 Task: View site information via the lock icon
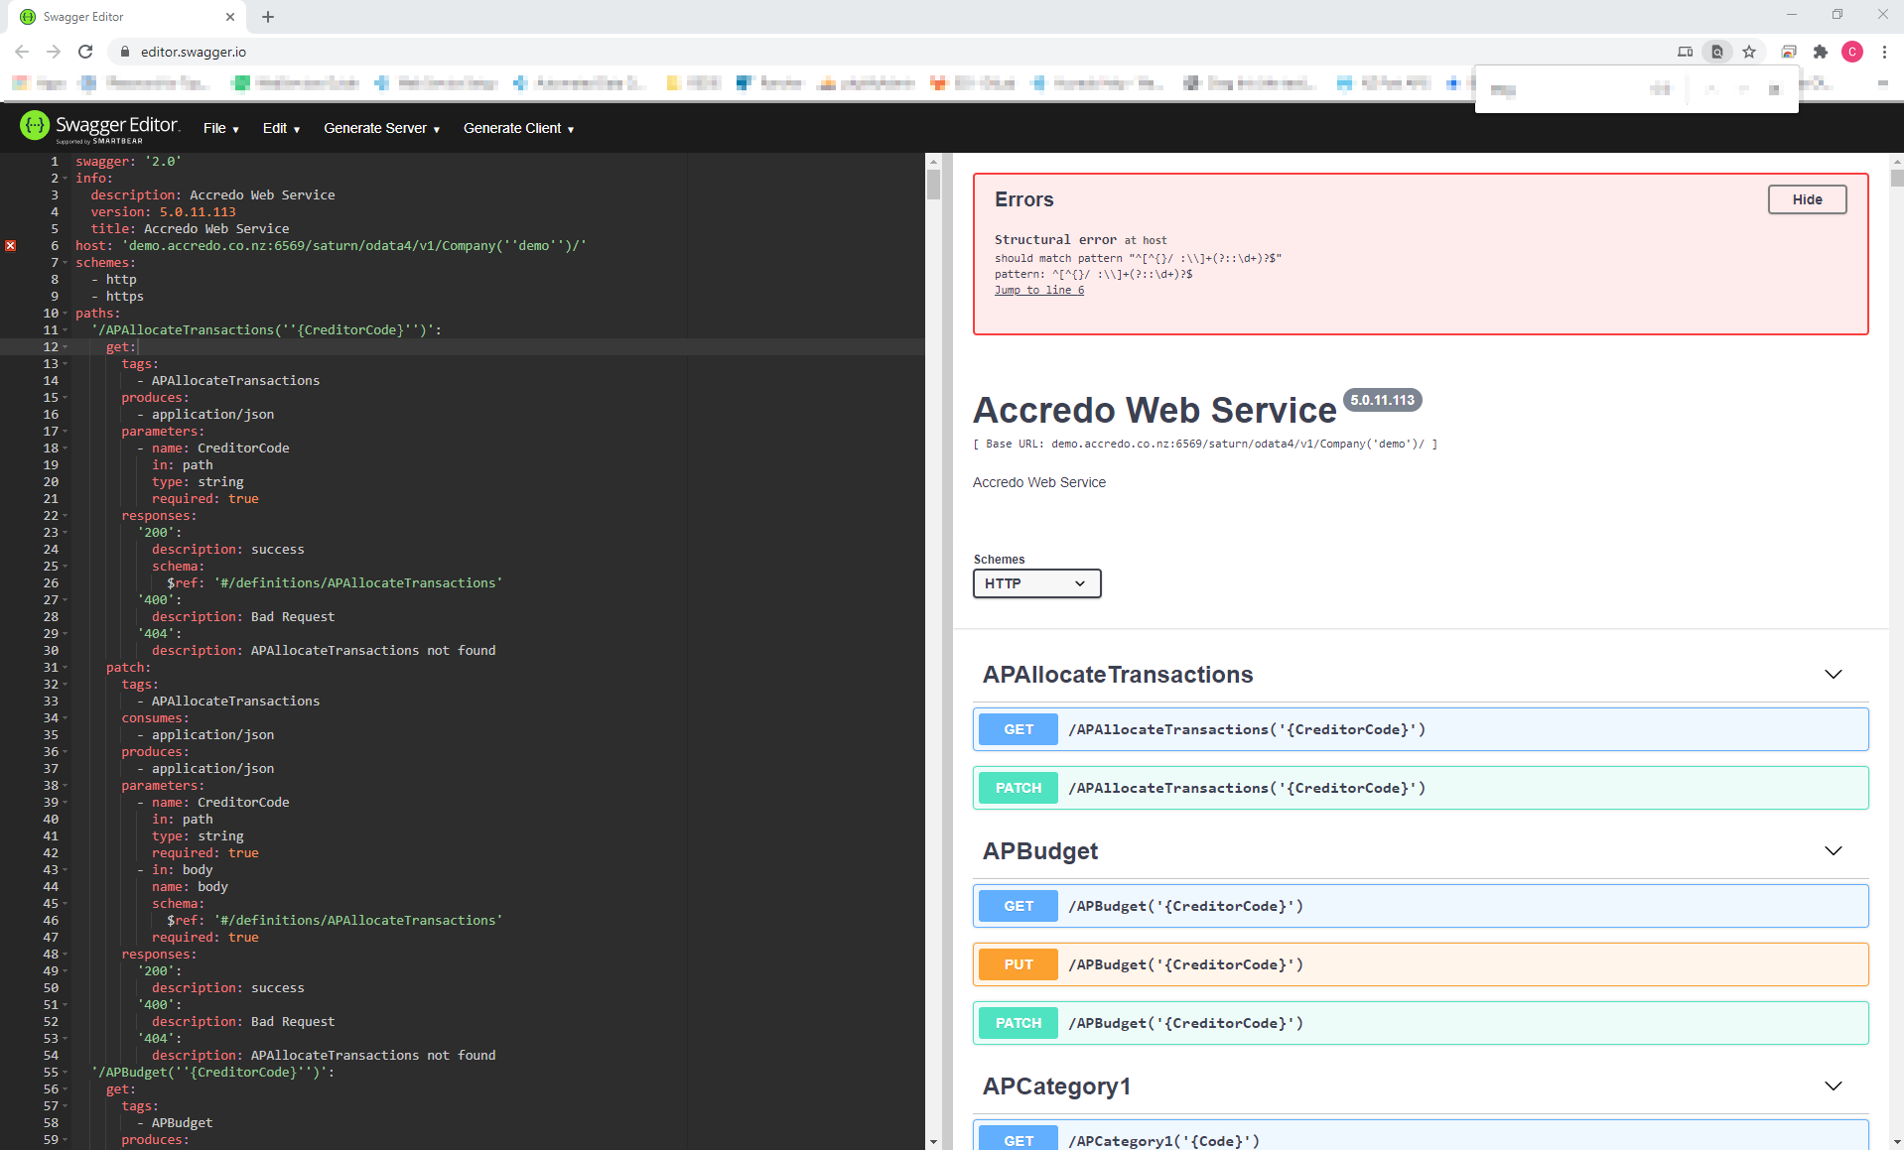tap(125, 52)
